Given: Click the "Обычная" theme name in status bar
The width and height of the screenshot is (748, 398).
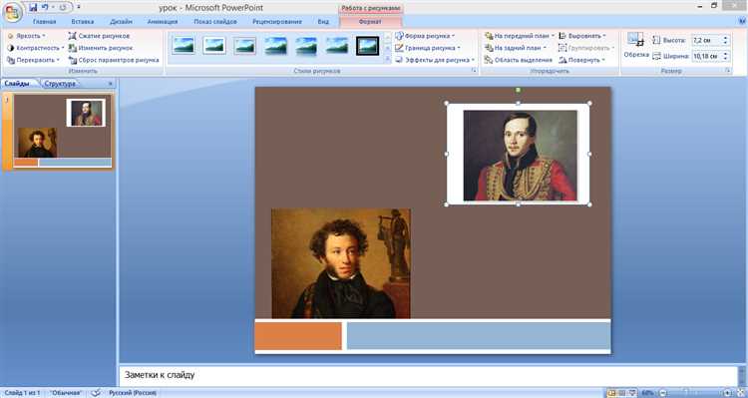Looking at the screenshot, I should pos(66,393).
